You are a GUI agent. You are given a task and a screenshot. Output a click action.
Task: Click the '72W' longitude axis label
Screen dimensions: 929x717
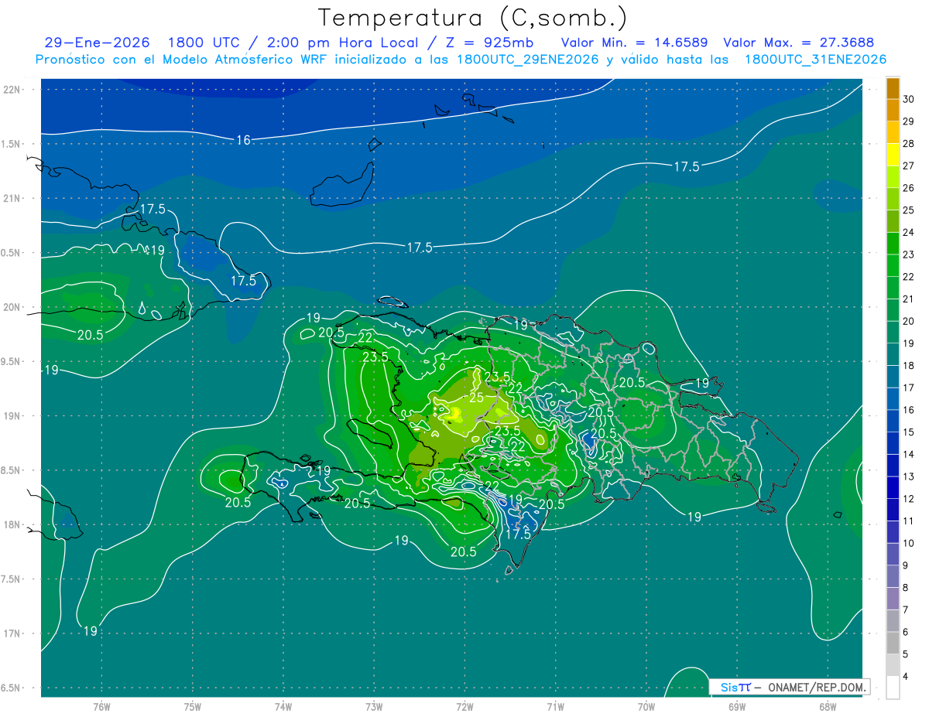coord(464,706)
